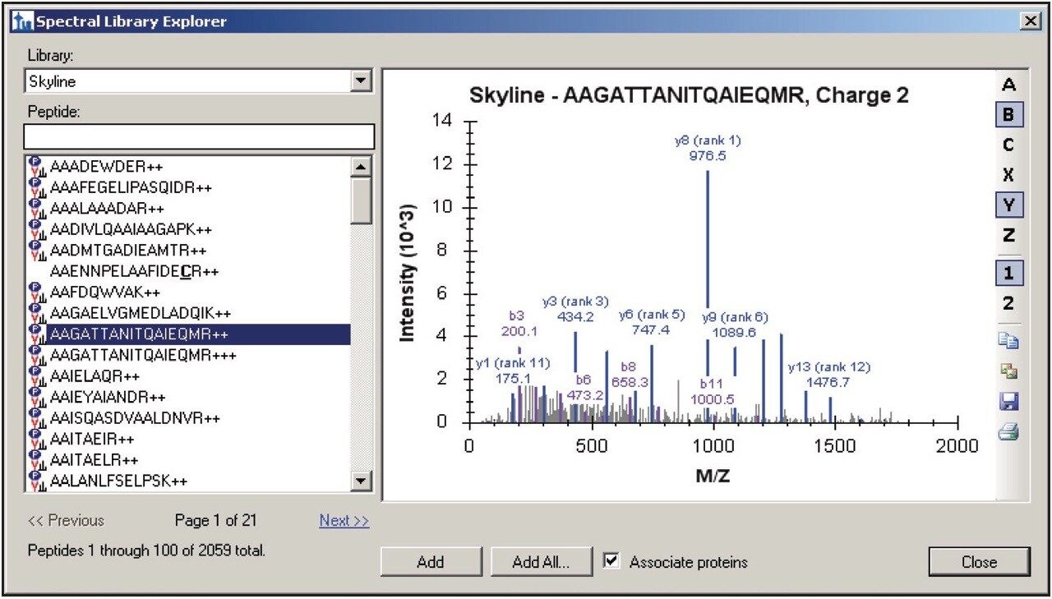
Task: Click the copy graph icon
Action: (x=1008, y=342)
